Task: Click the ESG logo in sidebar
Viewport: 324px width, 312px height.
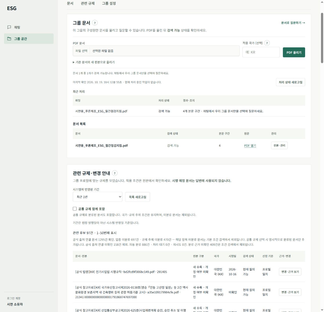Action: 12,8
